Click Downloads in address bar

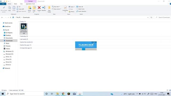click(26, 17)
